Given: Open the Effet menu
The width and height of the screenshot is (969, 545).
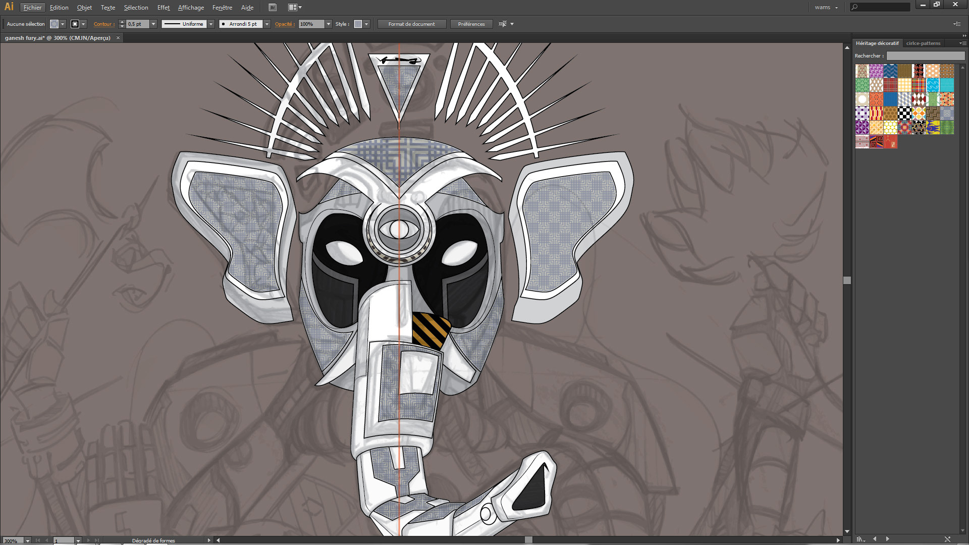Looking at the screenshot, I should (x=163, y=7).
